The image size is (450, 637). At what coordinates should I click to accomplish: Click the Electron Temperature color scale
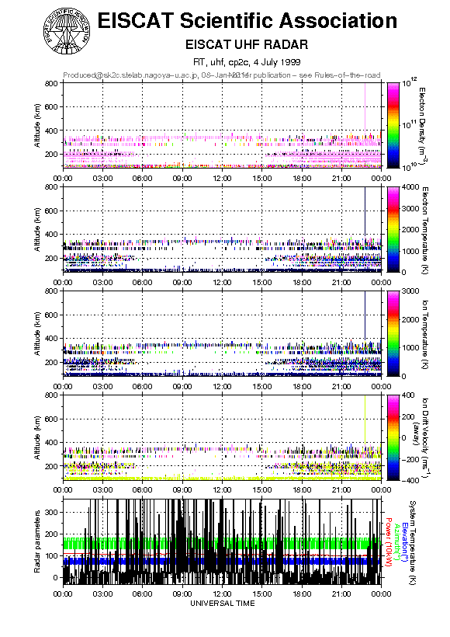pos(393,229)
